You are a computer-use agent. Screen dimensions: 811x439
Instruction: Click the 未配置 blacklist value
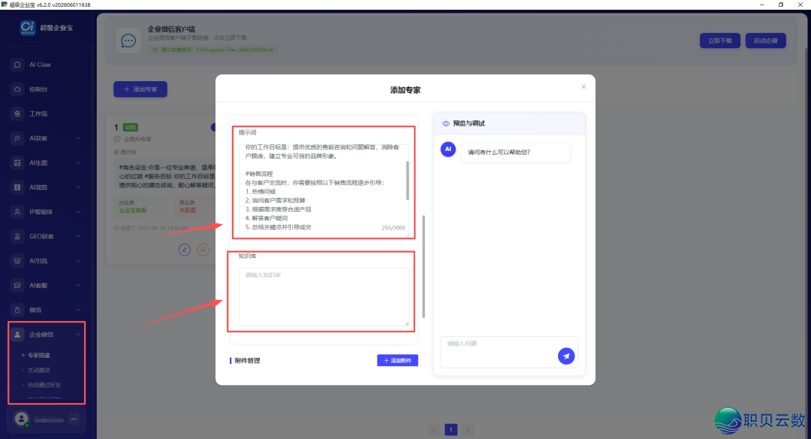(188, 210)
